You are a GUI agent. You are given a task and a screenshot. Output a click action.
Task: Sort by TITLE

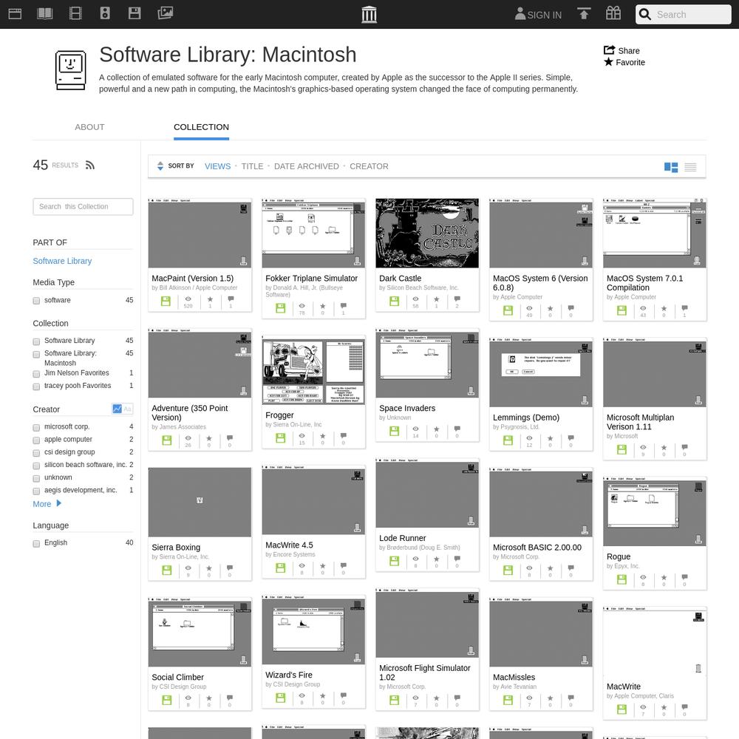click(252, 166)
